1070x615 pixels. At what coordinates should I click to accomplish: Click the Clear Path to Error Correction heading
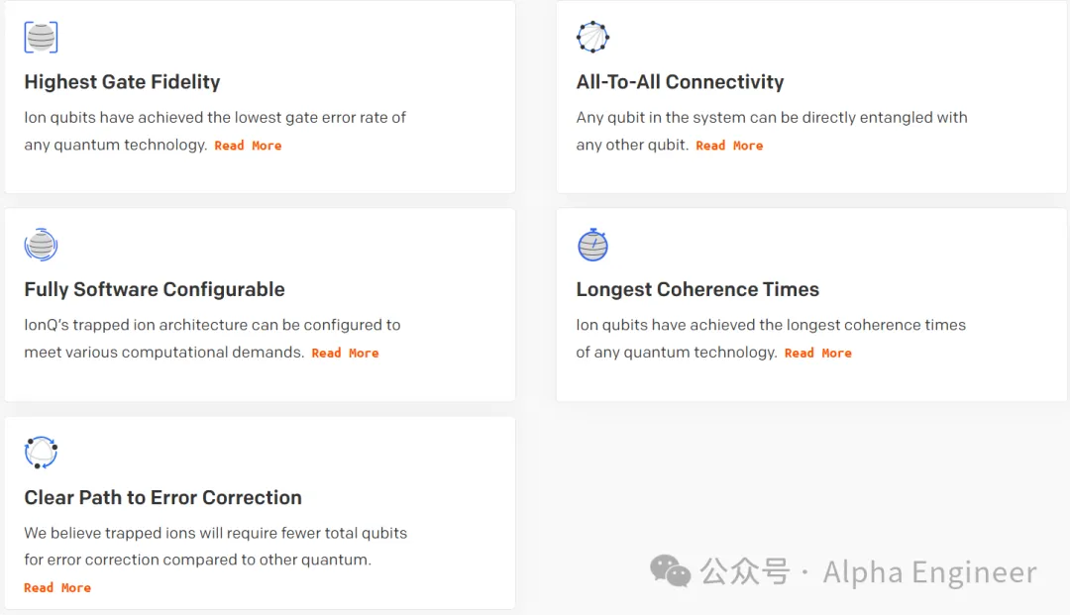(x=162, y=497)
